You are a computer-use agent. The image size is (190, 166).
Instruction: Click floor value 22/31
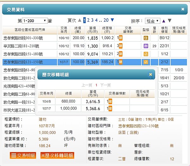pos(164,46)
